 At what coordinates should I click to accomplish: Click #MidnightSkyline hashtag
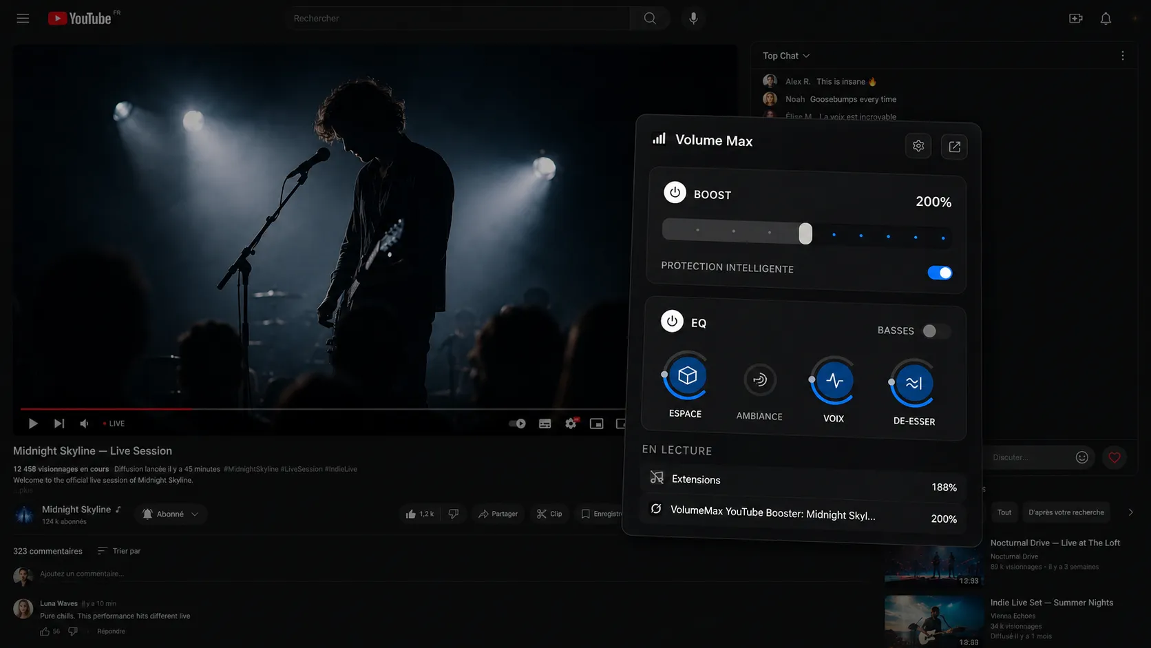pos(251,469)
